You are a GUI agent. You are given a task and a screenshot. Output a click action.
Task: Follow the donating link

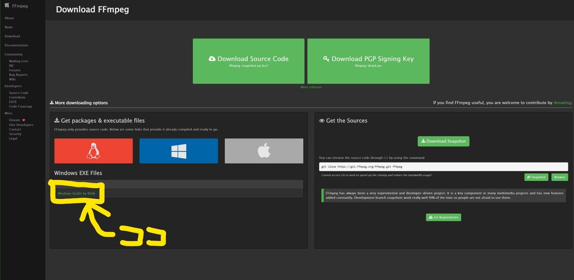point(562,102)
